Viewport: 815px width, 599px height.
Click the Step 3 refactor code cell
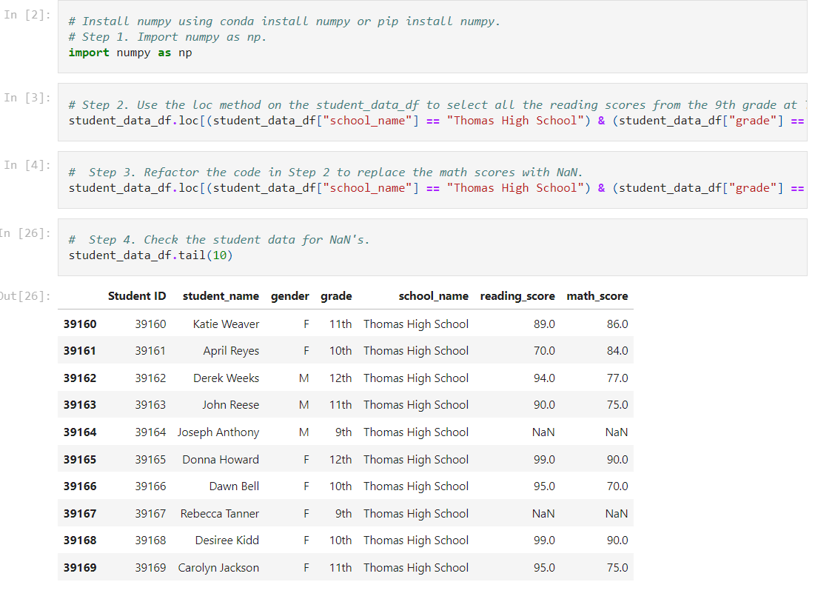coord(432,180)
